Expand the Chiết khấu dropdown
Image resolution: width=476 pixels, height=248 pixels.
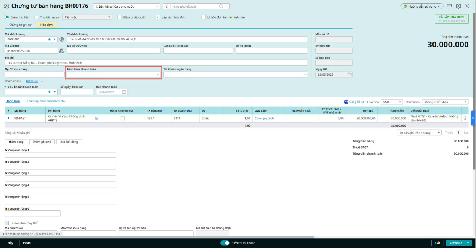[x=466, y=102]
